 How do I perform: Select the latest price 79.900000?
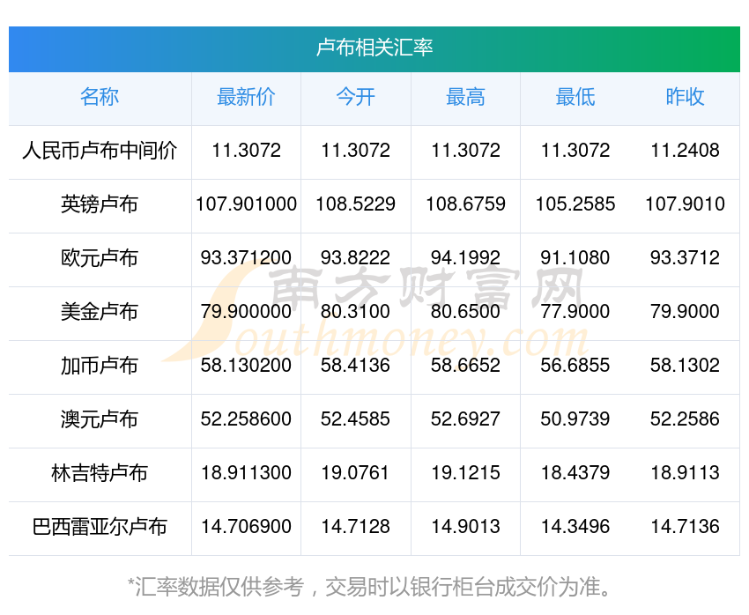[x=246, y=312]
